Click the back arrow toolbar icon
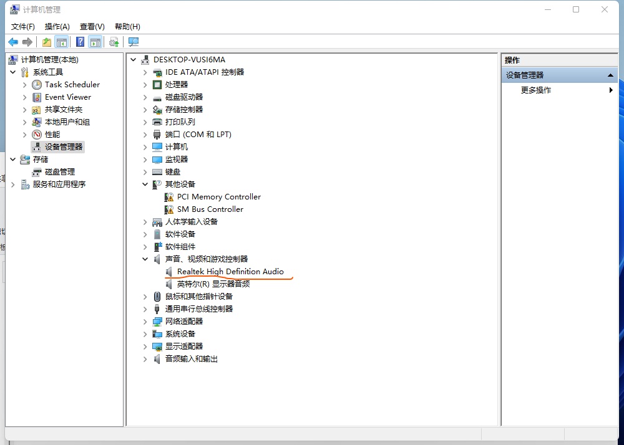This screenshot has width=624, height=445. pos(13,42)
